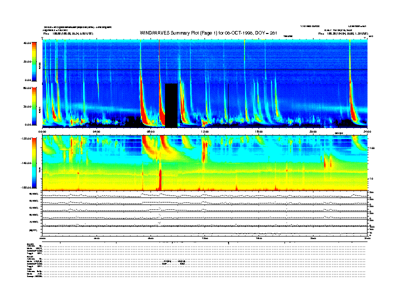Image resolution: width=396 pixels, height=306 pixels.
Task: Click the 16:00 tick under RAD1 spectrogram
Action: click(x=259, y=131)
